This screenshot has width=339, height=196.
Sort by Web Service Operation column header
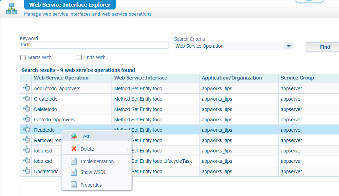click(x=61, y=78)
